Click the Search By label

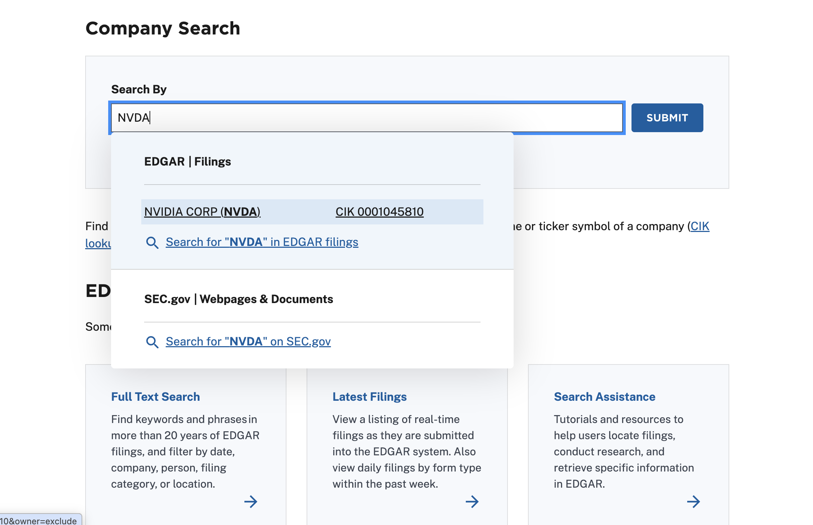139,89
